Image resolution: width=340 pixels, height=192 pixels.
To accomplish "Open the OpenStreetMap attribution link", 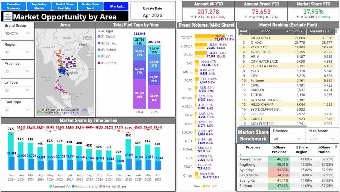I will (x=70, y=113).
